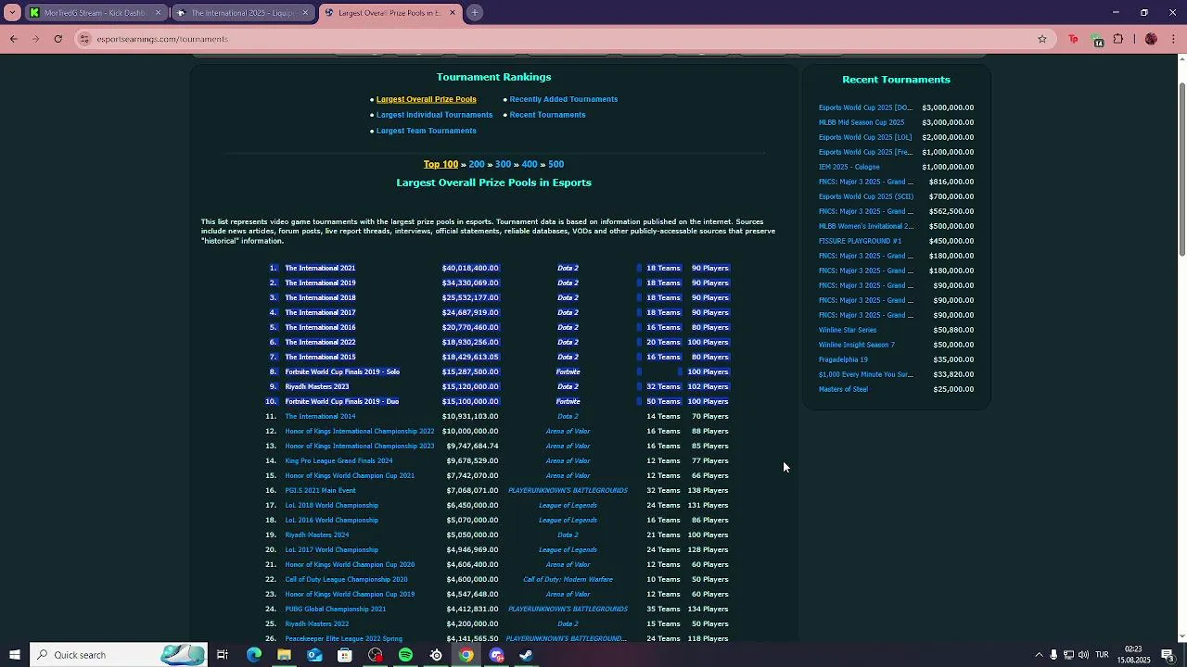
Task: Go to the Top 100 page link
Action: click(440, 164)
